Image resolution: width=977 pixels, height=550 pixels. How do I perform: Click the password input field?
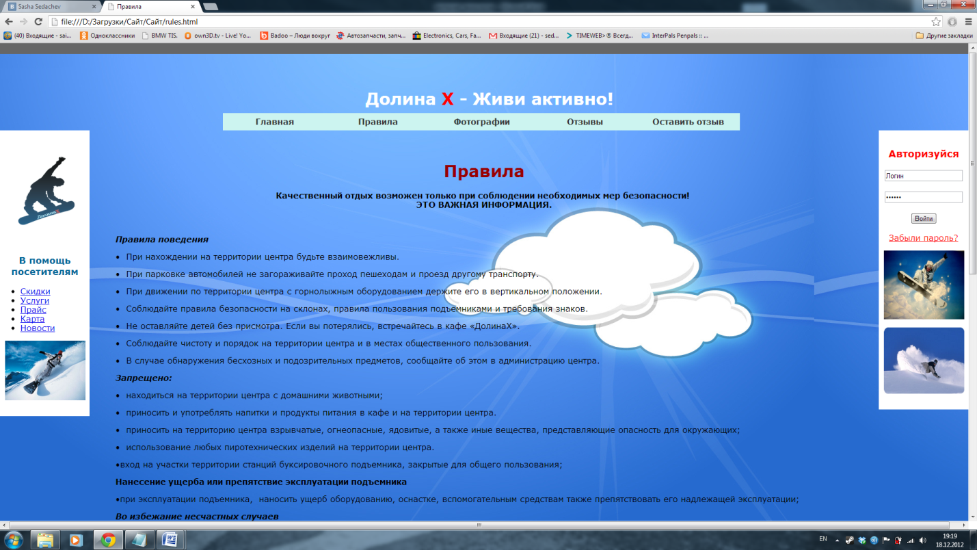point(923,197)
